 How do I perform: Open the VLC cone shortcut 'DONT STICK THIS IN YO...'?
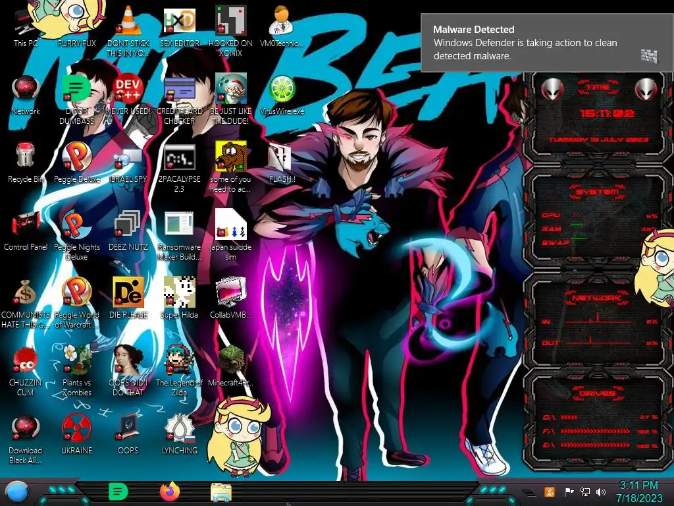pyautogui.click(x=128, y=32)
